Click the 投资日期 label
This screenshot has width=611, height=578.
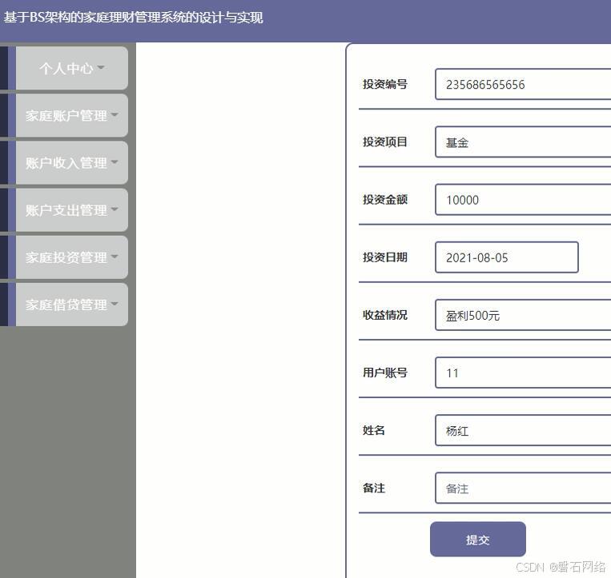[385, 257]
